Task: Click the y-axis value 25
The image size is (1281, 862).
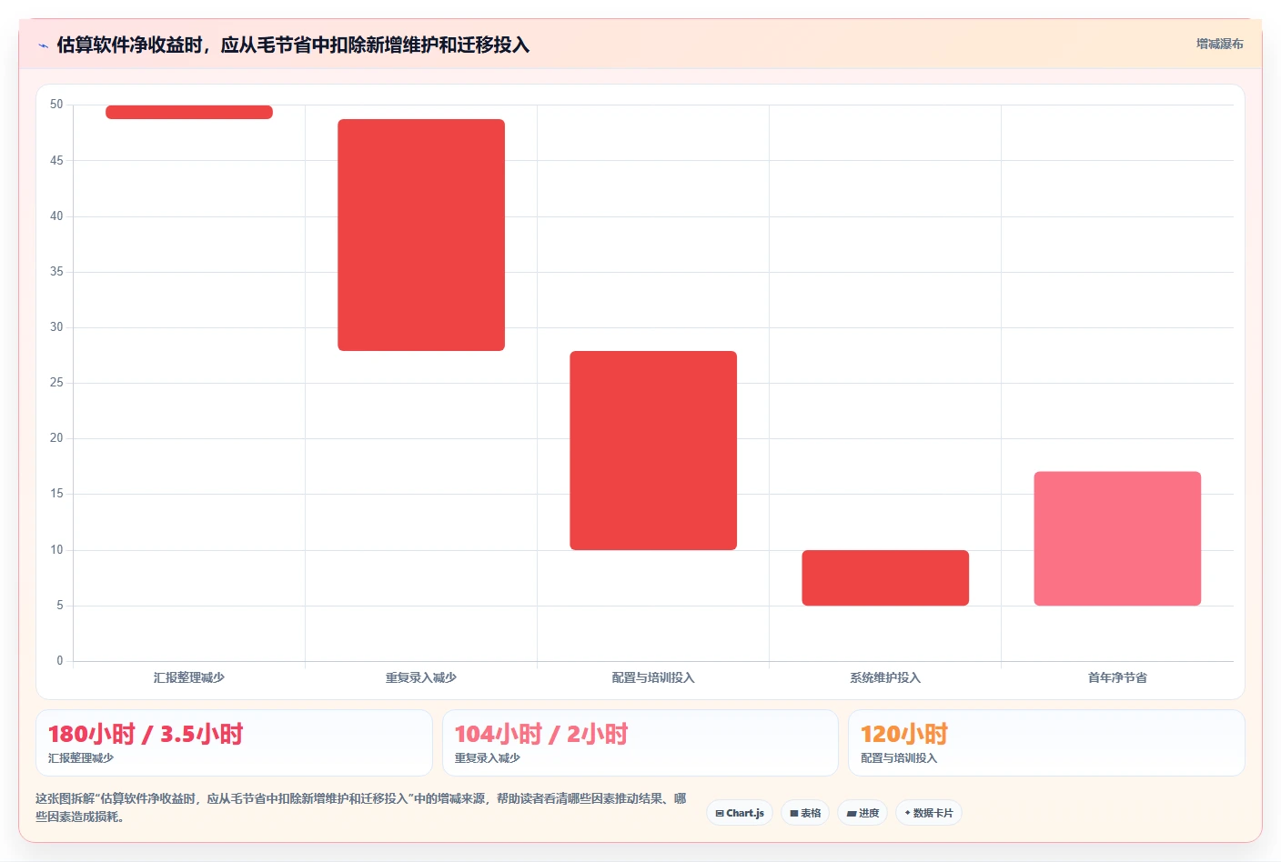Action: (56, 383)
